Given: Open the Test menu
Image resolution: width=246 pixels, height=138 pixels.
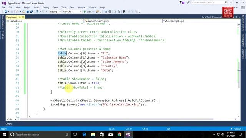Looking at the screenshot, I should tap(72, 7).
